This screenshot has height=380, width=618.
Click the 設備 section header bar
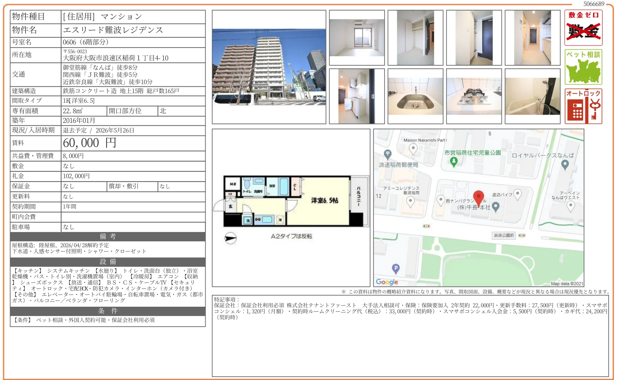coord(108,262)
